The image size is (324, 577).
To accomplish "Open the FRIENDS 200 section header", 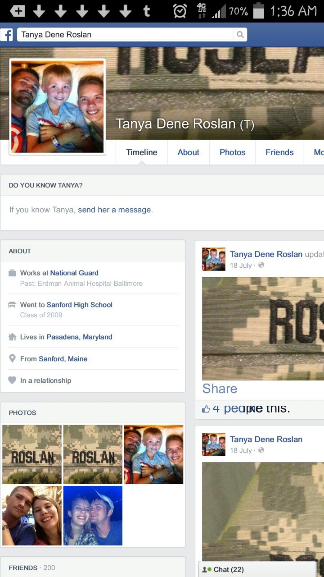I will point(93,568).
